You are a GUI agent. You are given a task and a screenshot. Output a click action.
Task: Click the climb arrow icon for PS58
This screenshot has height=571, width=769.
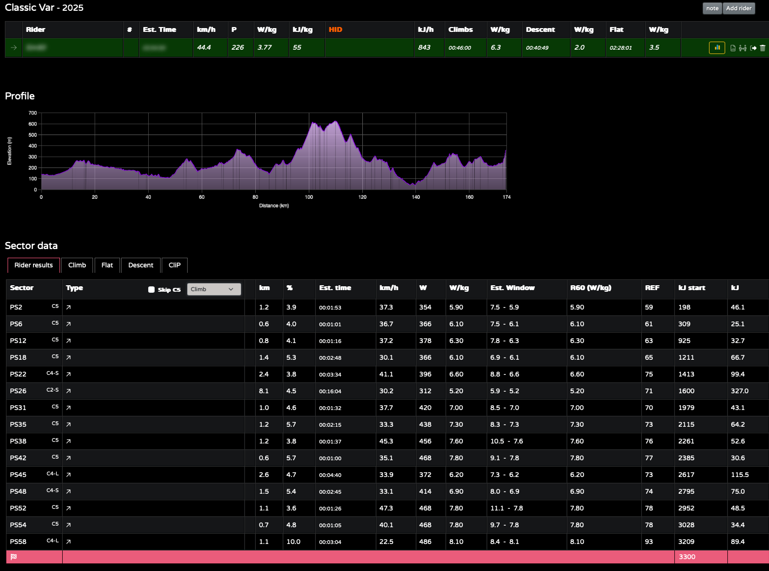coord(69,542)
